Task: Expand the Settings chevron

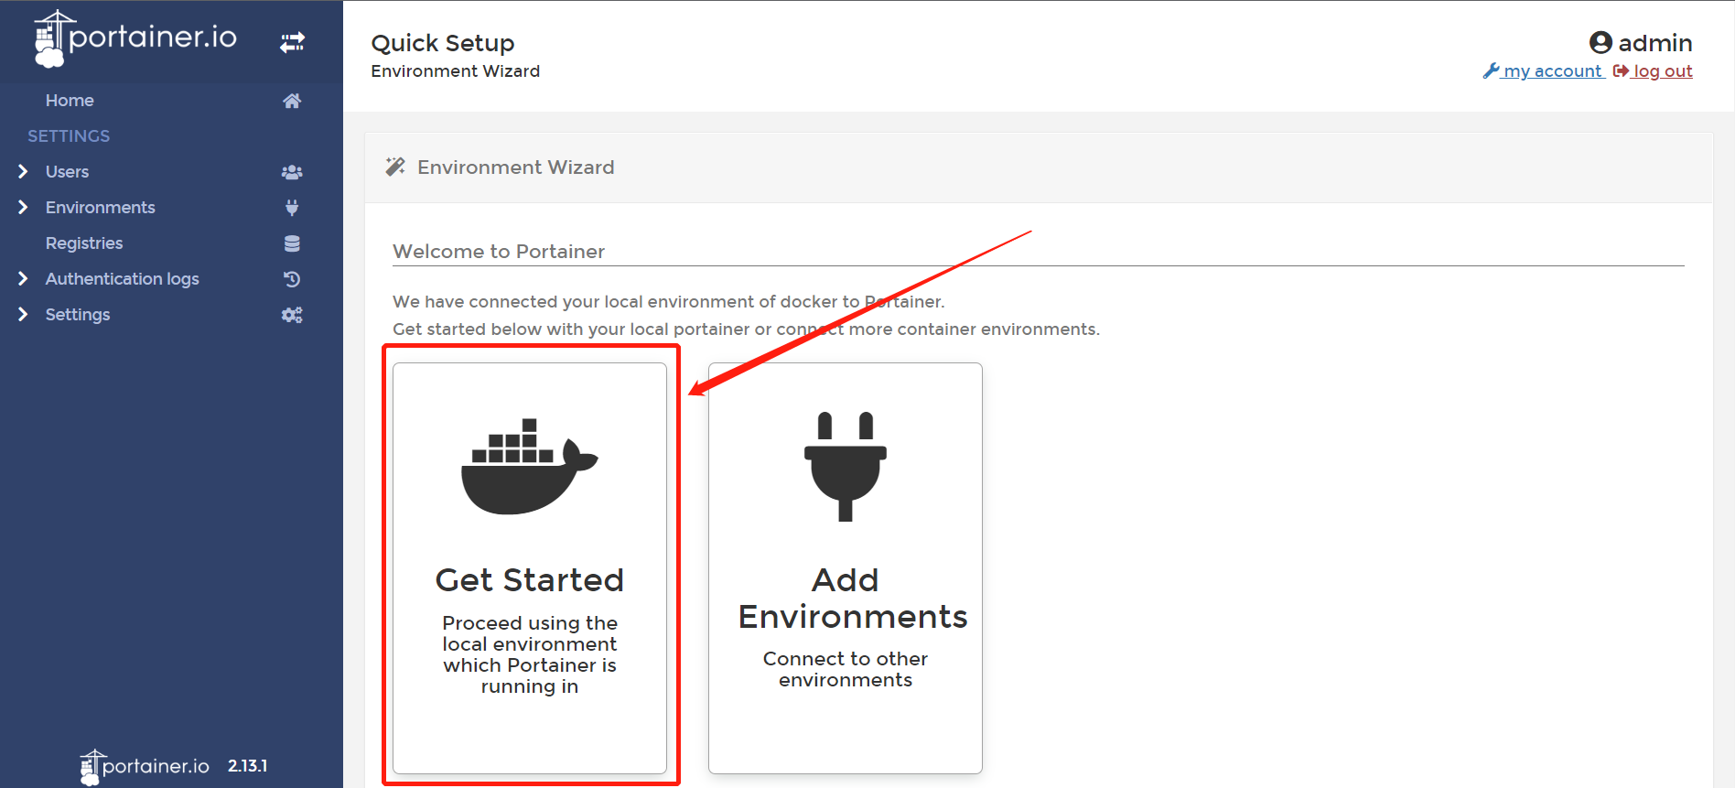Action: (23, 314)
